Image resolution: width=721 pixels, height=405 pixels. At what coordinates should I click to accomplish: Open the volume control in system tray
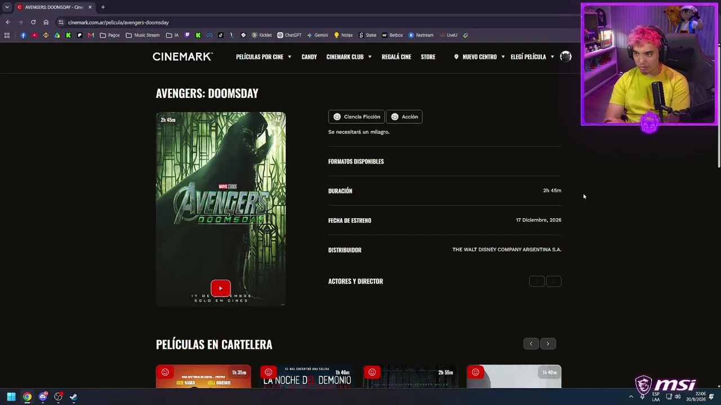[678, 397]
